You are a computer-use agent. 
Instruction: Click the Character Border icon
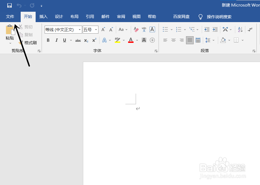coord(152,29)
